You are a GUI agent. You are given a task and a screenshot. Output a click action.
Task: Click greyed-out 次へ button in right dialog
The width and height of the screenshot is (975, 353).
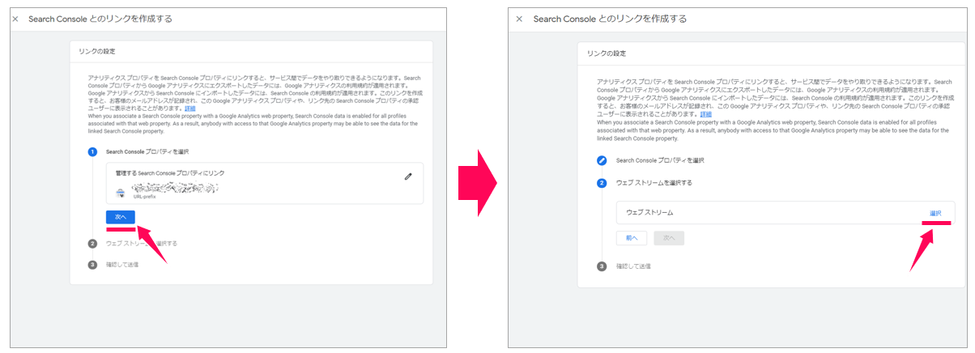(668, 238)
